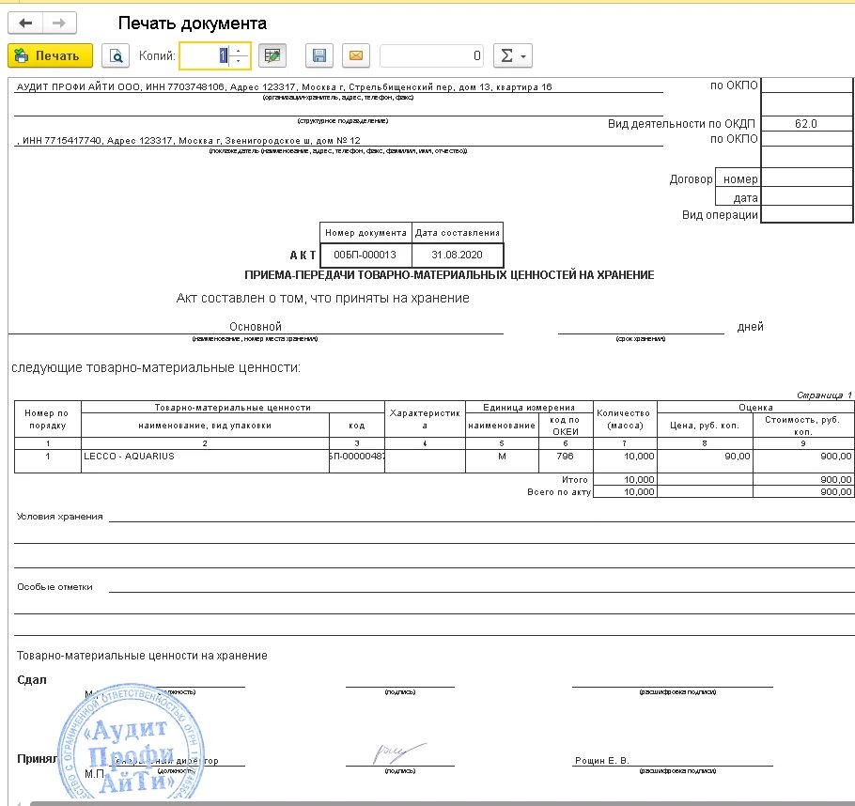Save the document with the diskette icon
The width and height of the screenshot is (855, 806).
tap(319, 55)
